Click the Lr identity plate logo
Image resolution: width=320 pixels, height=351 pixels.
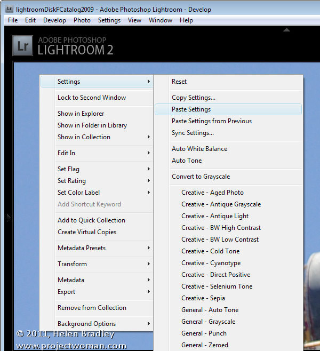click(x=22, y=46)
